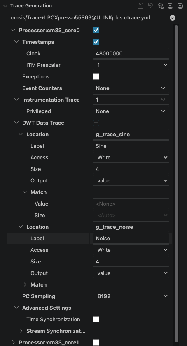187x346 pixels.
Task: Select the ITM Prescaler row label
Action: tap(43, 65)
